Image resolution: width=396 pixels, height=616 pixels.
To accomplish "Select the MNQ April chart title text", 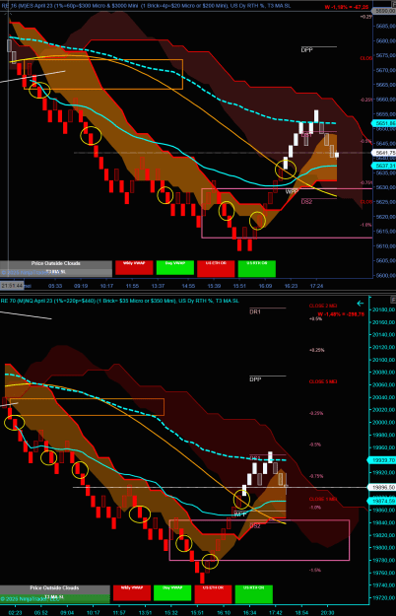I will 120,301.
